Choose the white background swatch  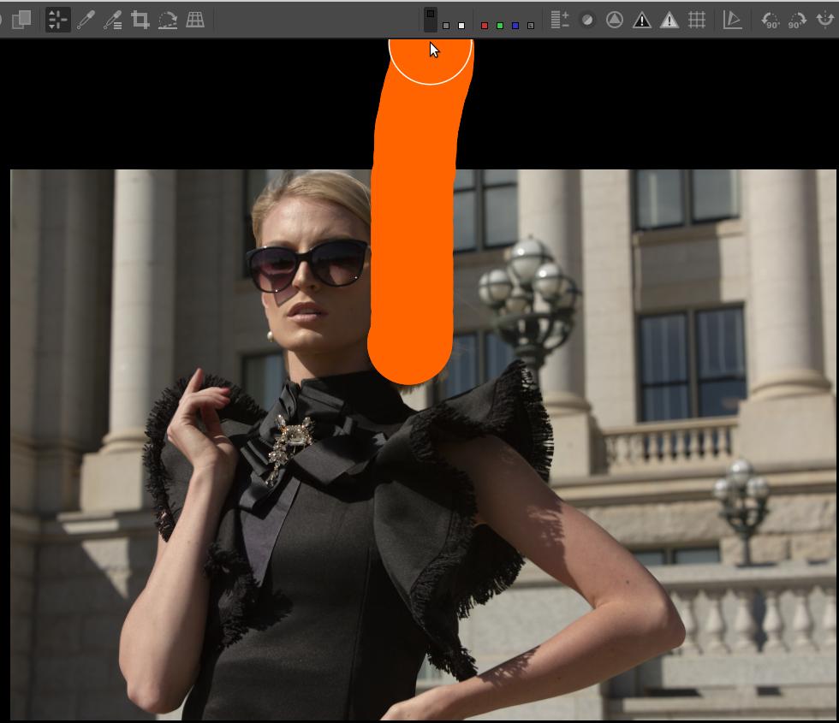click(x=461, y=26)
